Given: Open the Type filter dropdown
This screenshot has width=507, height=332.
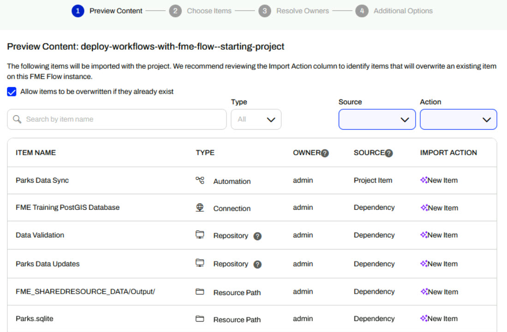Looking at the screenshot, I should (x=256, y=119).
